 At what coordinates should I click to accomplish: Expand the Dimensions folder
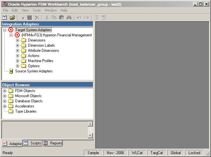point(17,40)
